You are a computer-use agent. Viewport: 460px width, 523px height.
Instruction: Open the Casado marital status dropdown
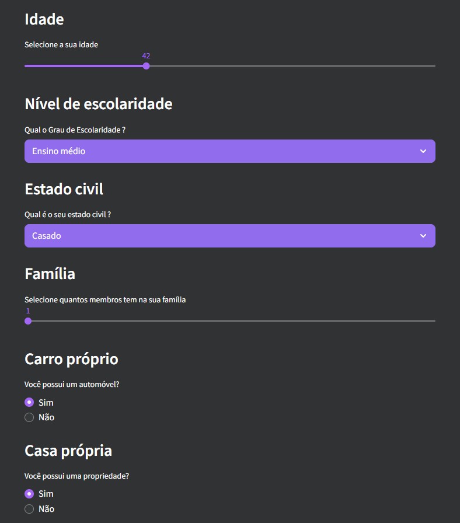click(229, 236)
